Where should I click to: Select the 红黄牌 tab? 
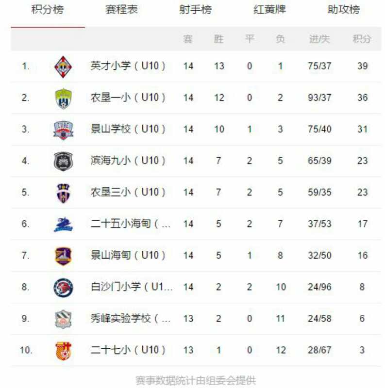click(x=269, y=10)
